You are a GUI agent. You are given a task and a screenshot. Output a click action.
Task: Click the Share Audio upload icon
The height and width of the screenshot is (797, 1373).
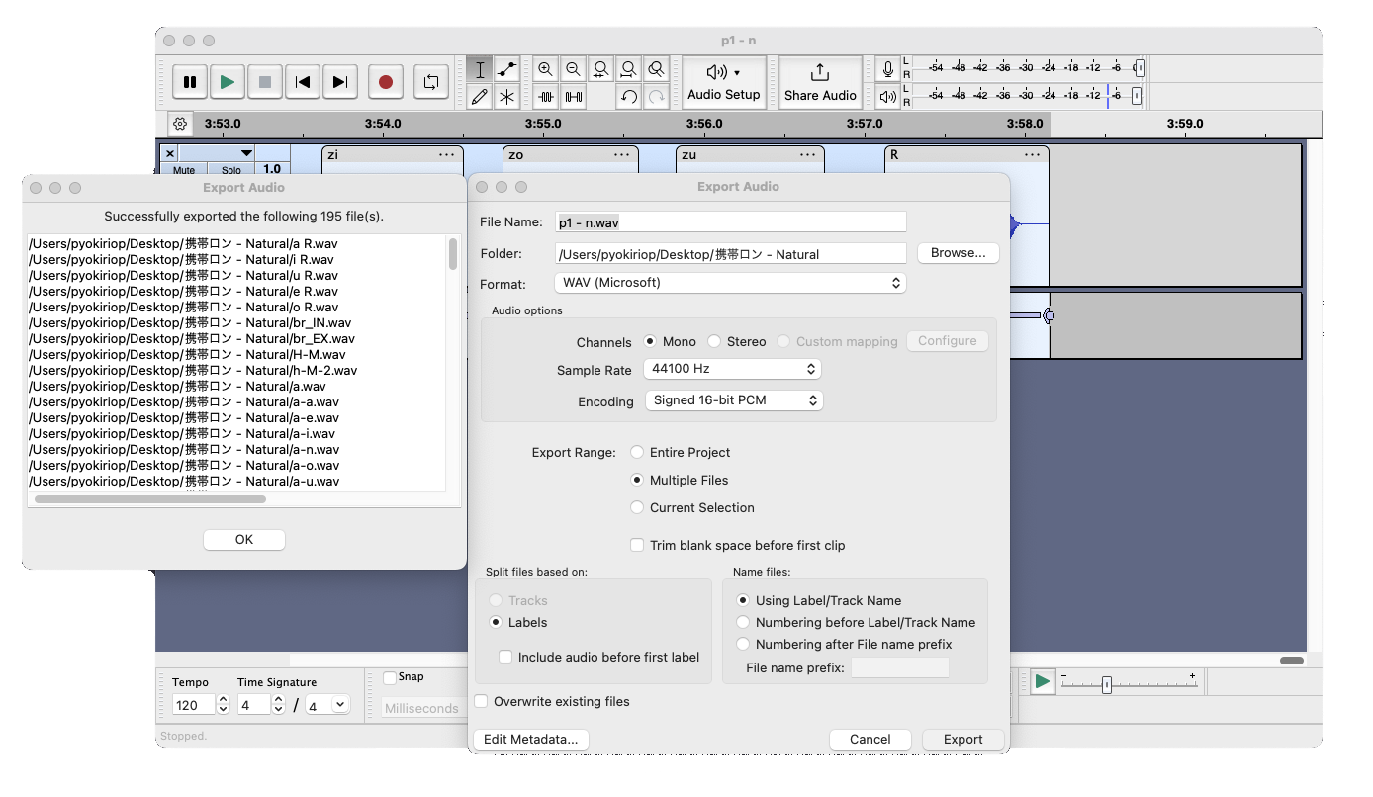click(x=820, y=72)
